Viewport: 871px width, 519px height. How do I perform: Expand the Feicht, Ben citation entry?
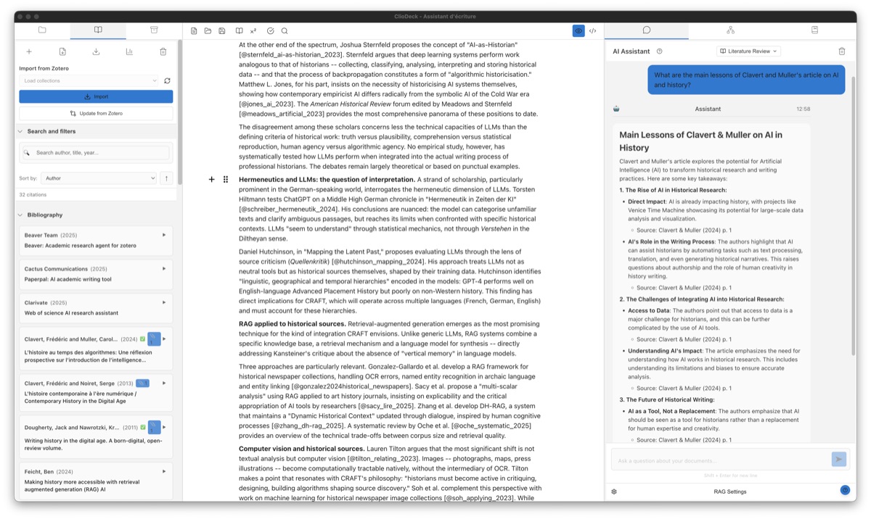[x=164, y=471]
